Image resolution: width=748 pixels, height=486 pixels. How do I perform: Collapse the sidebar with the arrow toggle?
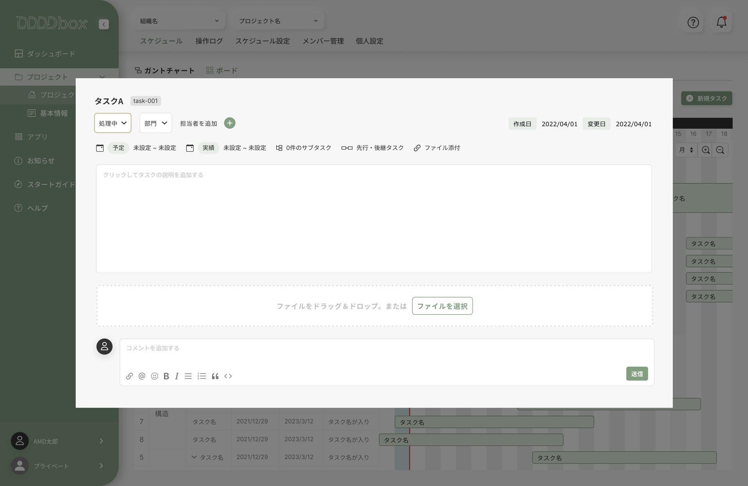pyautogui.click(x=104, y=24)
